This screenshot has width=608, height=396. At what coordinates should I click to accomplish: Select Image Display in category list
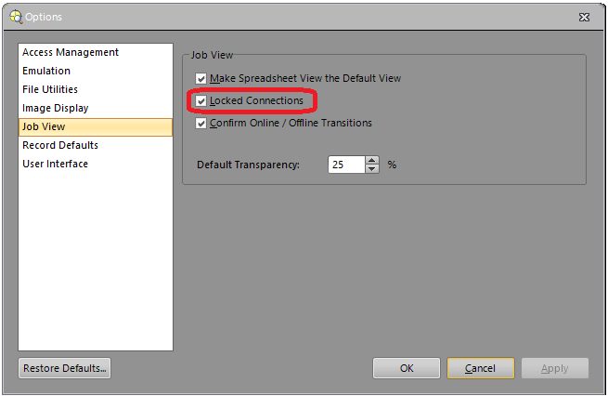pyautogui.click(x=56, y=109)
